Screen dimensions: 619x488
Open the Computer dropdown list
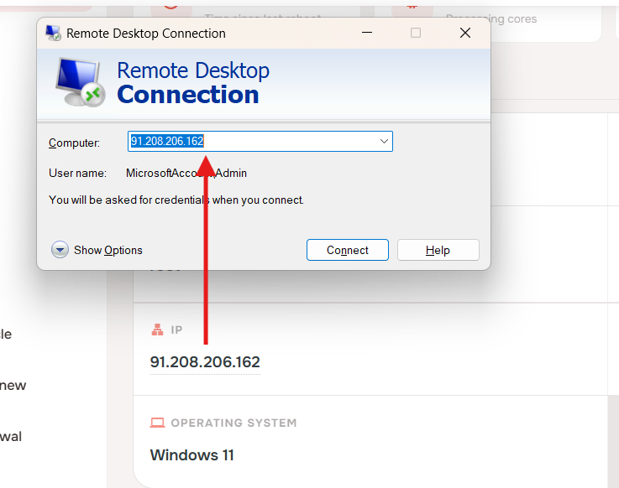point(384,141)
